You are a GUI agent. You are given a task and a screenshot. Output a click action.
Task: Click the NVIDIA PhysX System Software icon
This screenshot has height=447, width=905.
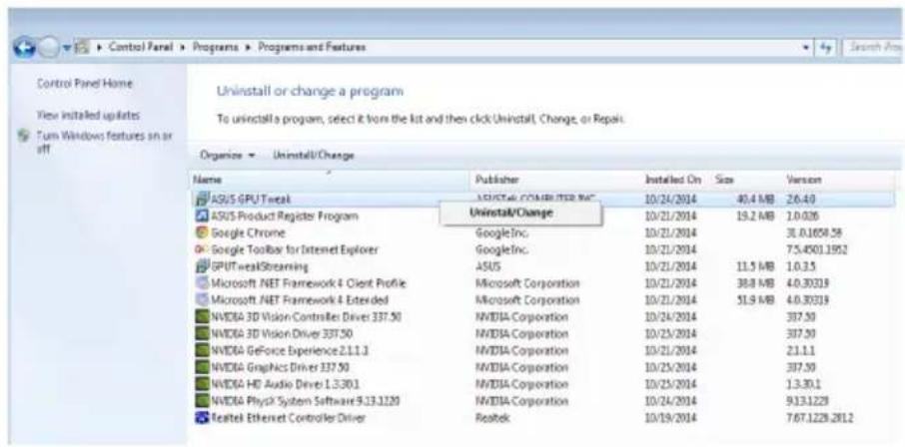point(202,401)
